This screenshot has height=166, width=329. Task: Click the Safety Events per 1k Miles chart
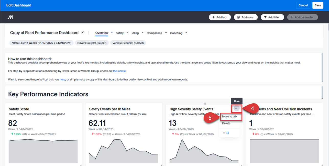point(124,151)
